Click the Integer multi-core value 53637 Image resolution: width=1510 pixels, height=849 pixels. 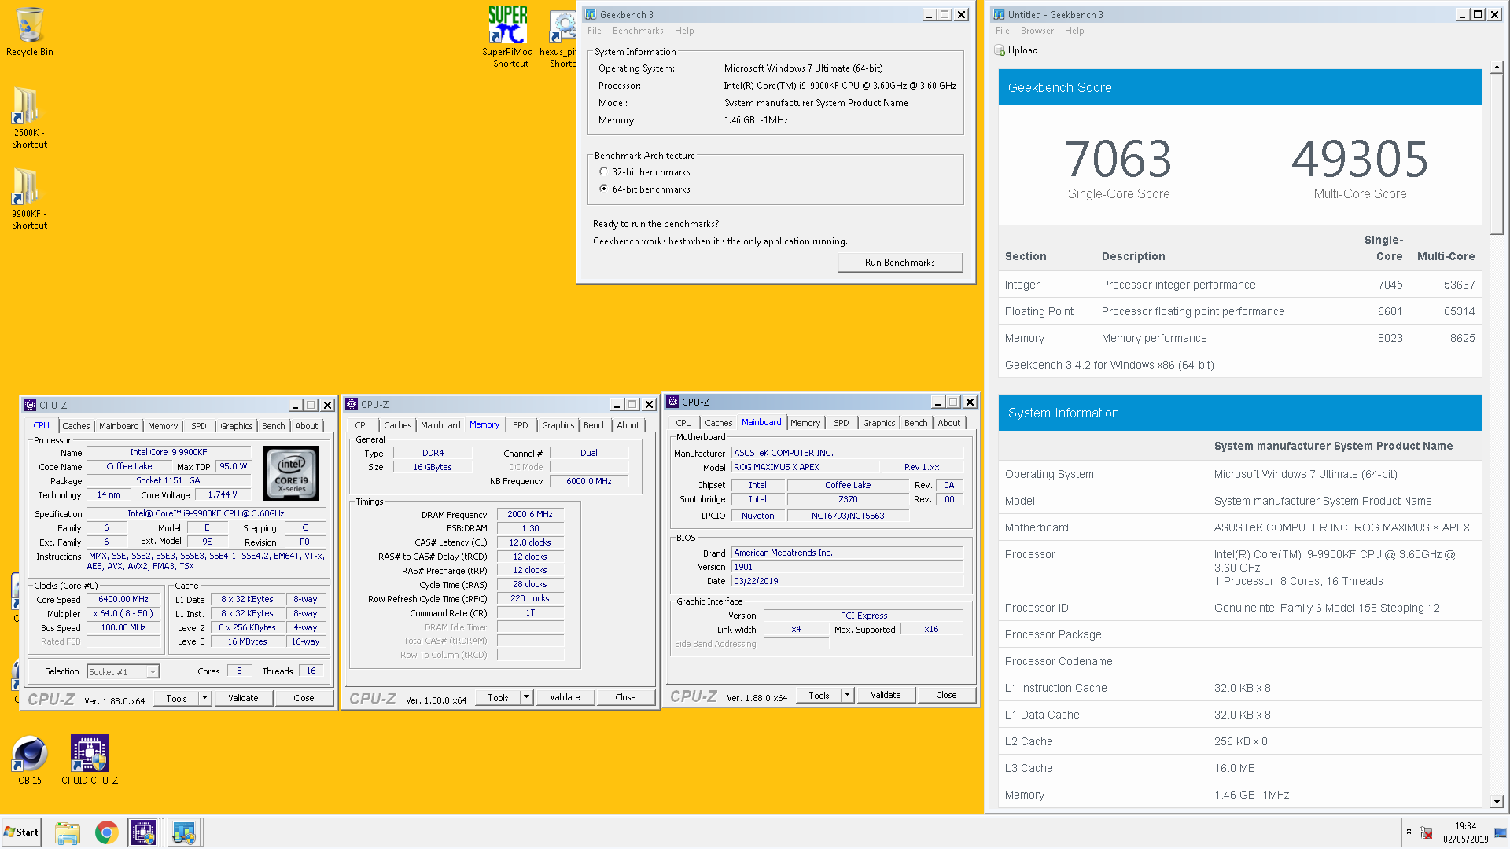tap(1459, 285)
